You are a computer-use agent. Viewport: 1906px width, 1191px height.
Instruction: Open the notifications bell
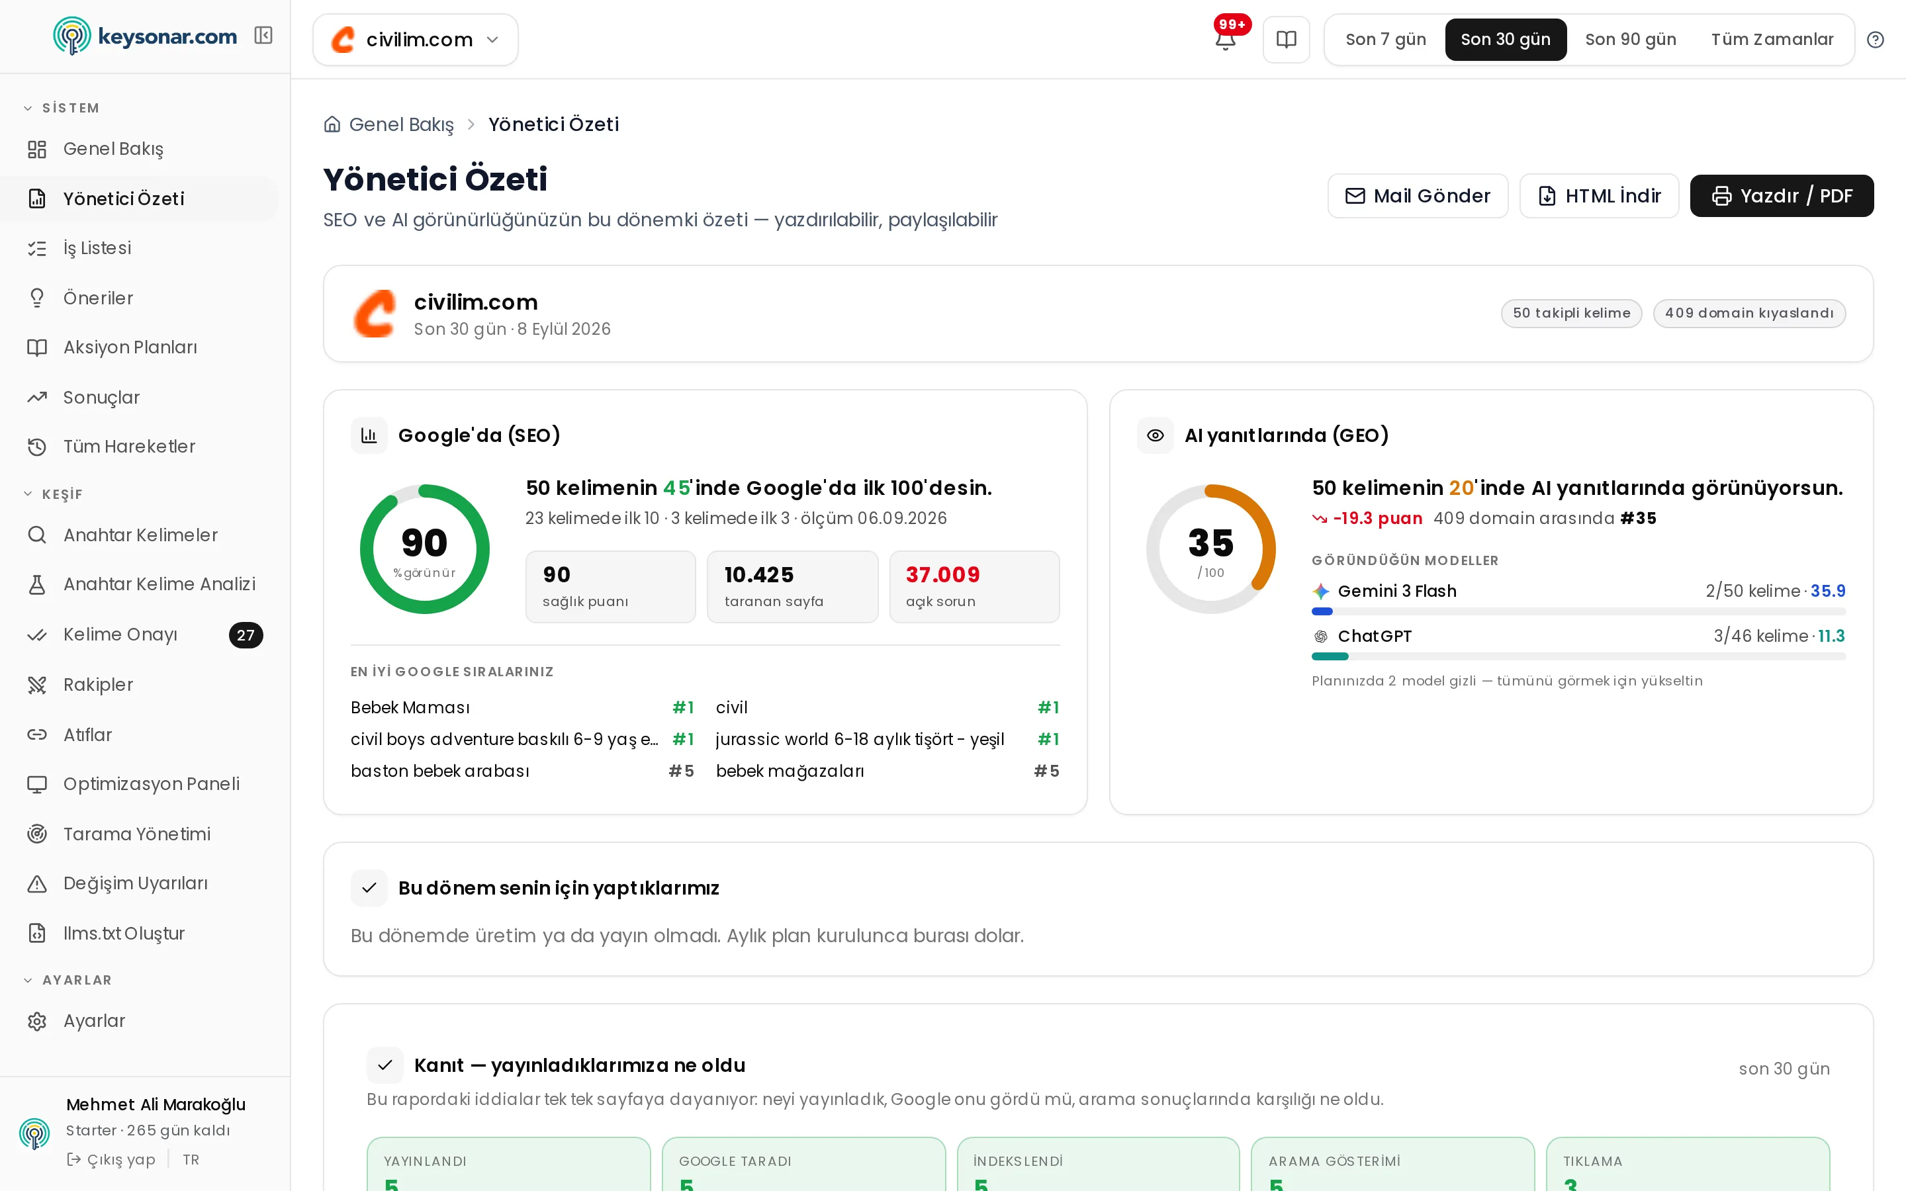(x=1225, y=40)
